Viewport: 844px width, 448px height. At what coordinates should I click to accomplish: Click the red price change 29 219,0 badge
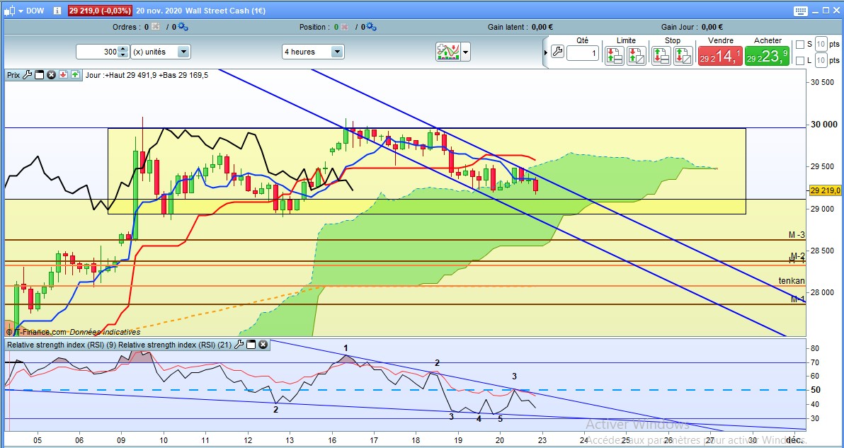coord(101,11)
